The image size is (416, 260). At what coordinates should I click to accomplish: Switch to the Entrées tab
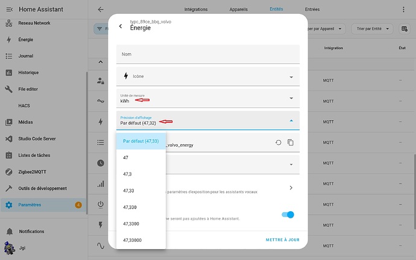[x=312, y=9]
